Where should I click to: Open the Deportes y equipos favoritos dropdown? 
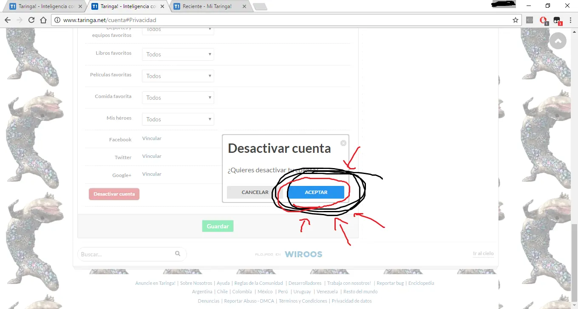pyautogui.click(x=178, y=31)
